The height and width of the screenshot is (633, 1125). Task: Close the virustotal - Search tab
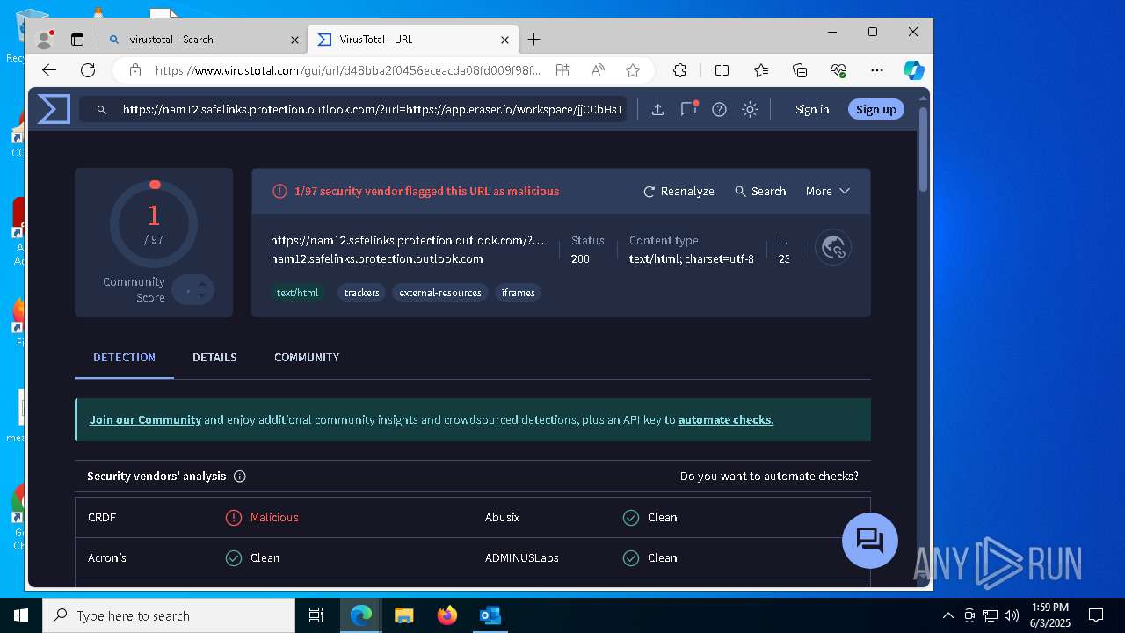click(294, 40)
